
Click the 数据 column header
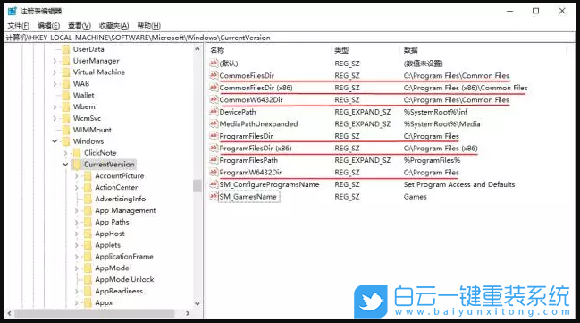410,50
